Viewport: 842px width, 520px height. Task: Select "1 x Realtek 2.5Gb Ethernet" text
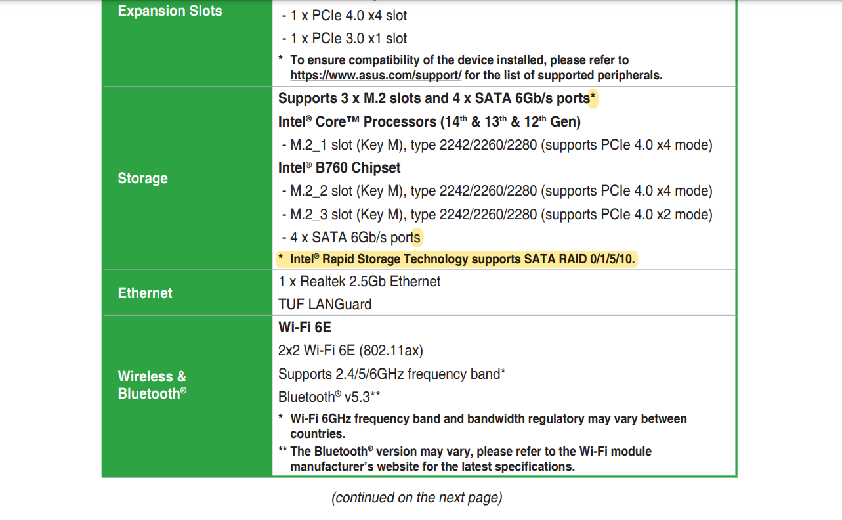[360, 282]
